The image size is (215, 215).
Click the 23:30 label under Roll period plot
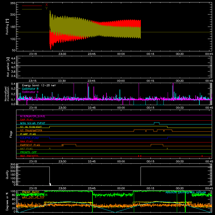coord(62,81)
